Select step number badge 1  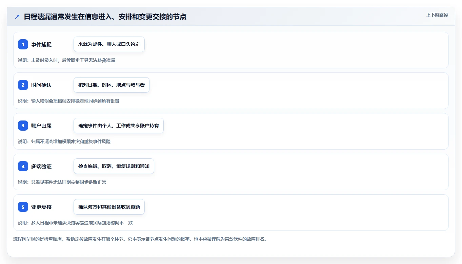pos(23,44)
